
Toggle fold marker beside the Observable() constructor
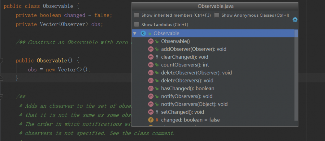(2, 61)
